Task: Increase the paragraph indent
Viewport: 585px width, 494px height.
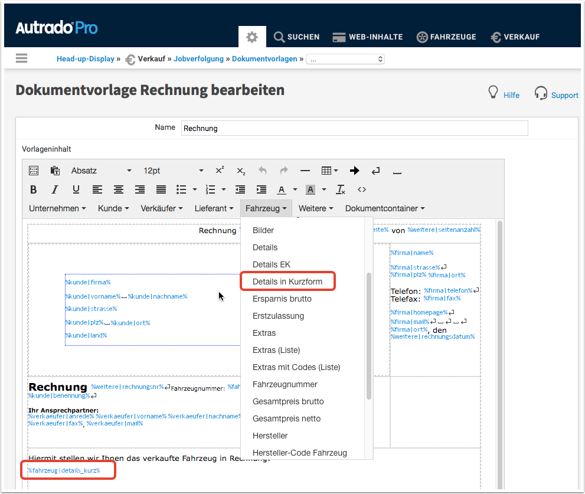Action: 262,189
